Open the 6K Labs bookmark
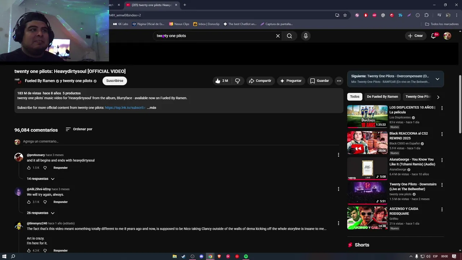This screenshot has width=462, height=260. 121,24
